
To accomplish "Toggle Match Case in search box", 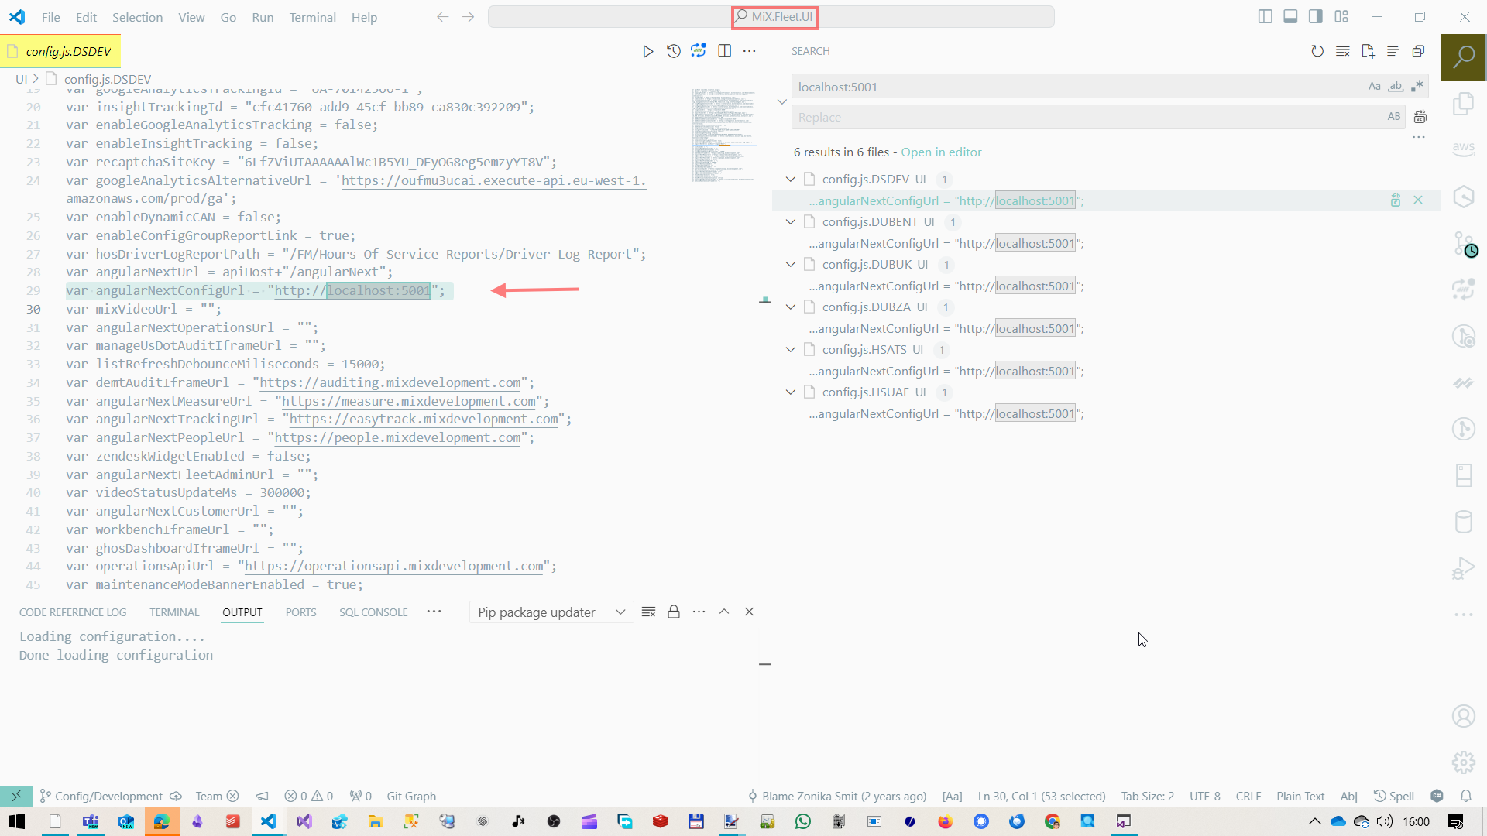I will 1374,87.
